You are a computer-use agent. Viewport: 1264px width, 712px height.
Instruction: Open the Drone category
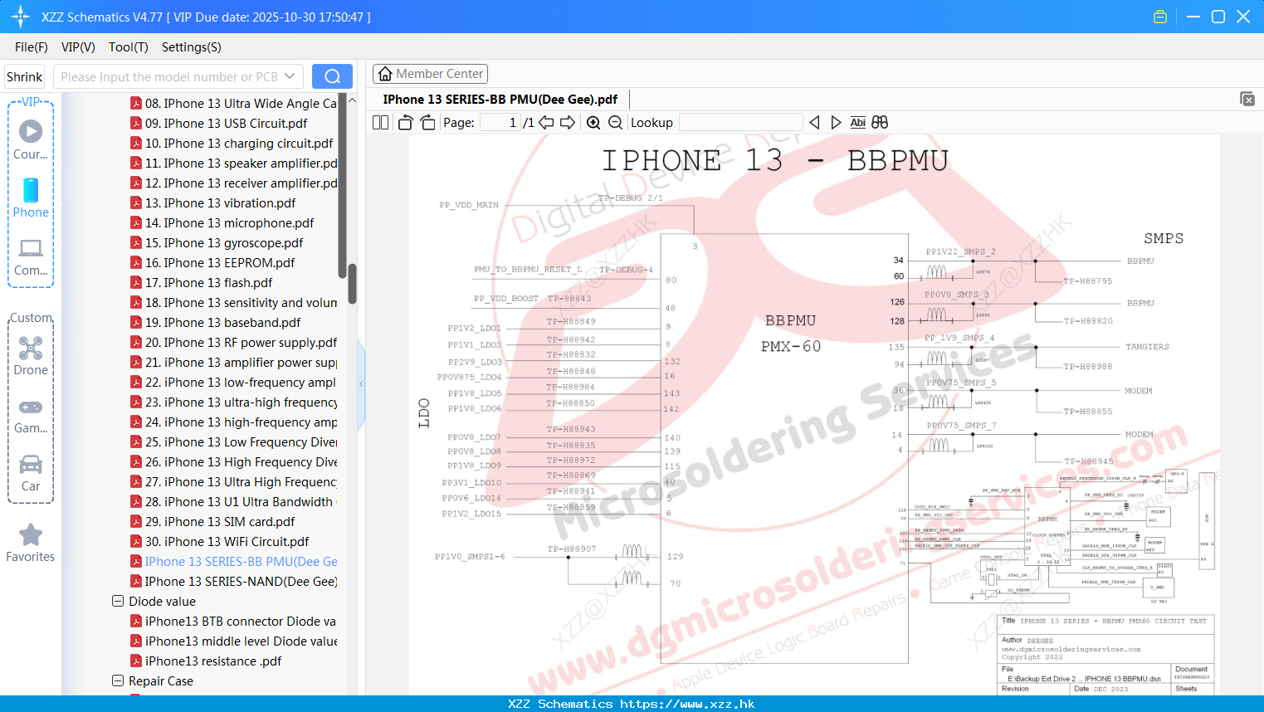[x=31, y=356]
